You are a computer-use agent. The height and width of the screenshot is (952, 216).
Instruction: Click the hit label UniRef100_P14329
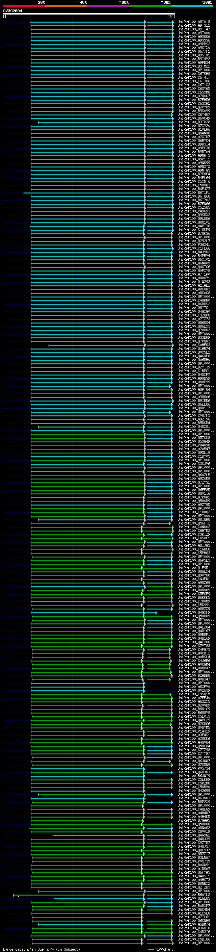(194, 731)
